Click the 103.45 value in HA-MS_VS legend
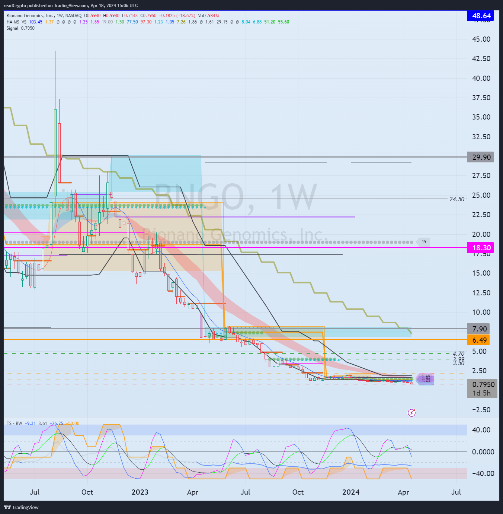 [36, 22]
